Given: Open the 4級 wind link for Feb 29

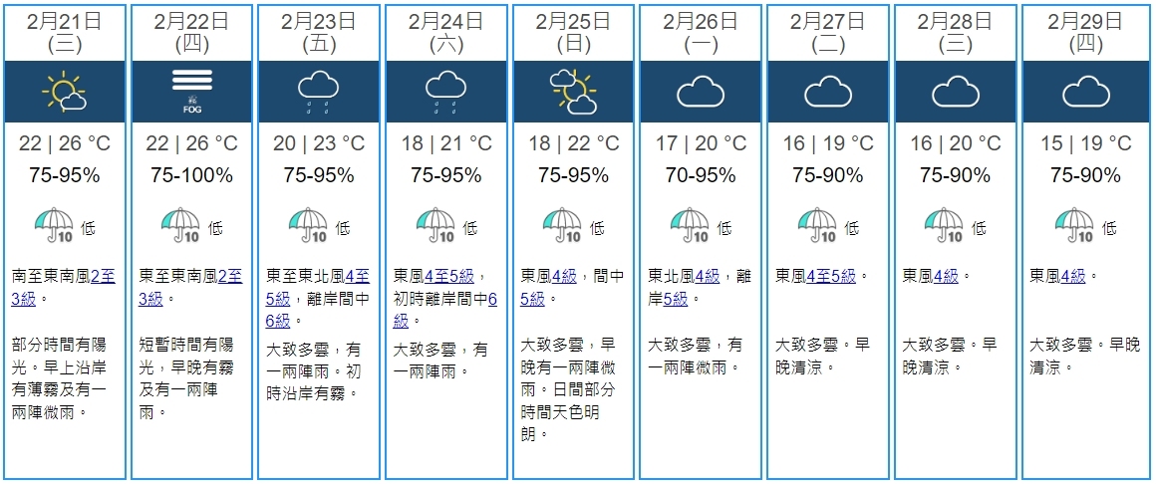Looking at the screenshot, I should (1072, 276).
